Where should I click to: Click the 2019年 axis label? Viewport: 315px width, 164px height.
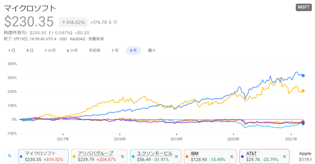pyautogui.click(x=176, y=139)
